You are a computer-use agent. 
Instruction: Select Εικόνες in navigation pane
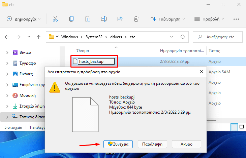[26, 74]
